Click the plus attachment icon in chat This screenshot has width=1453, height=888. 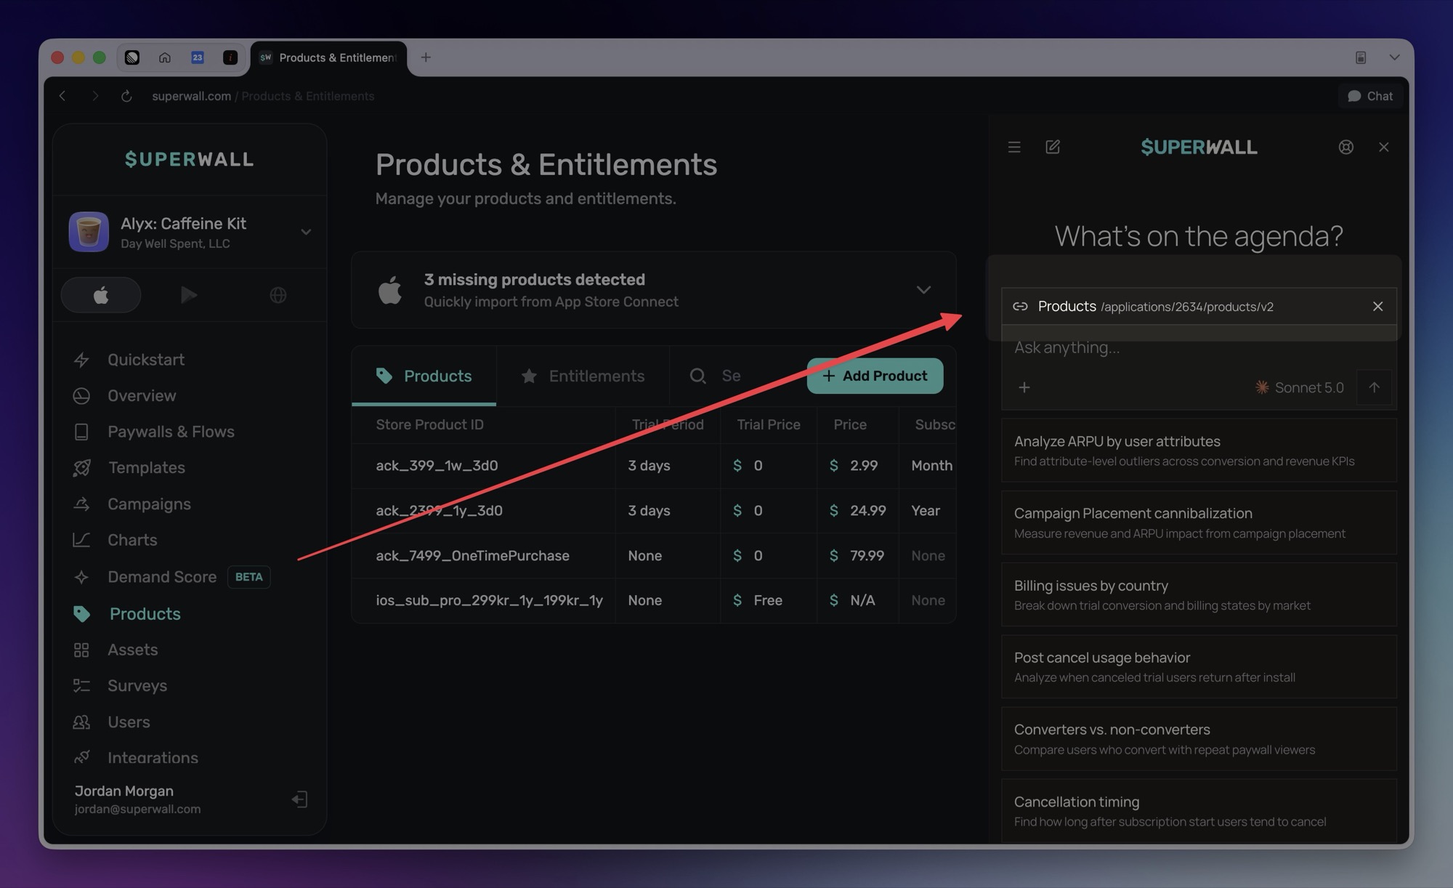(1024, 388)
